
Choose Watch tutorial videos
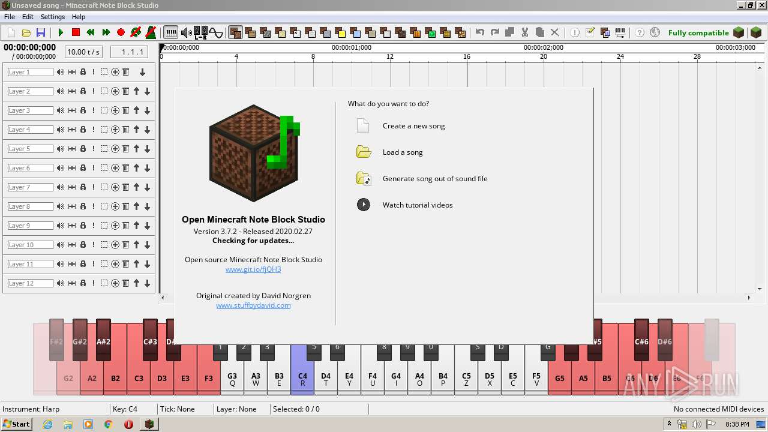pyautogui.click(x=418, y=205)
